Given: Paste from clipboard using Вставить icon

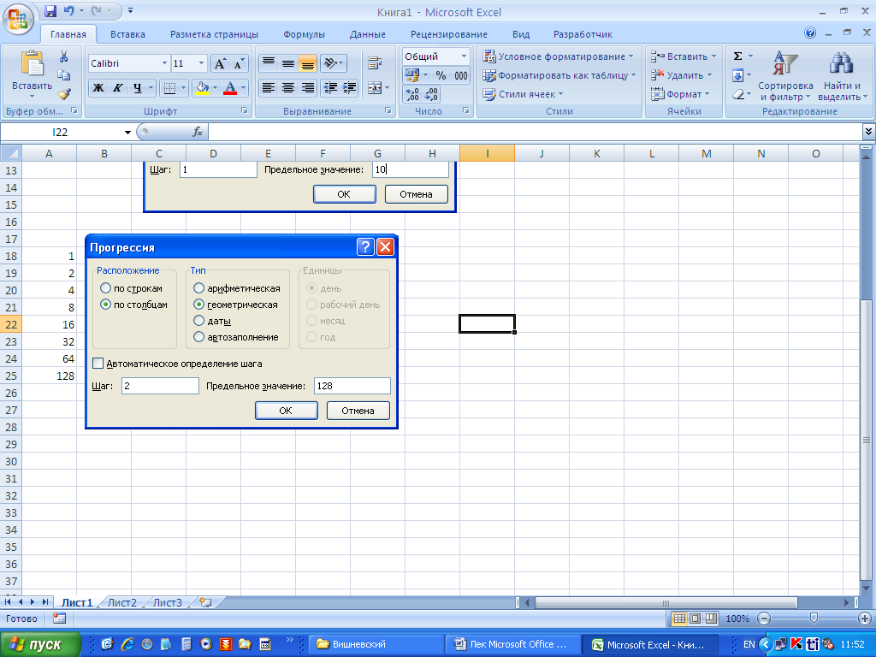Looking at the screenshot, I should [x=32, y=65].
